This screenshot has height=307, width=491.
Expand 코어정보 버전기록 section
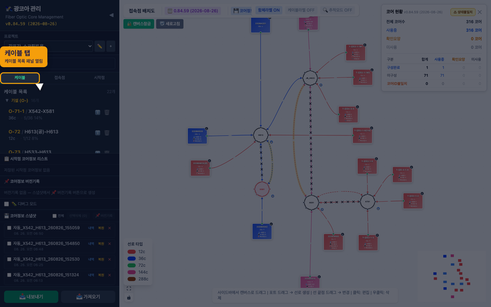[x=60, y=181]
